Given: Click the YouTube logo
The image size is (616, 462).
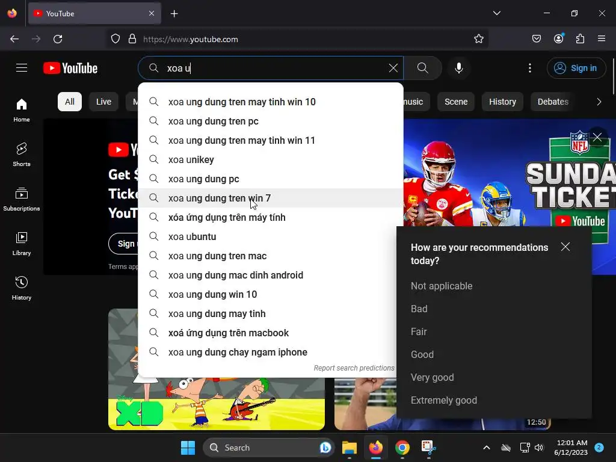Looking at the screenshot, I should pyautogui.click(x=70, y=68).
